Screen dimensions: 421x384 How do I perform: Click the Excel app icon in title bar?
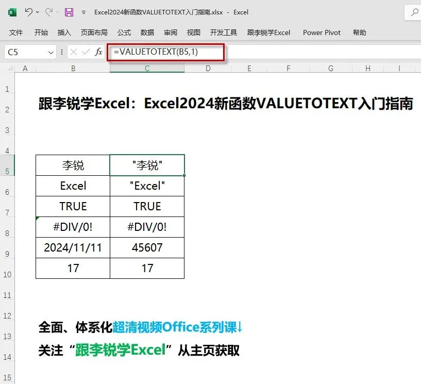(12, 12)
